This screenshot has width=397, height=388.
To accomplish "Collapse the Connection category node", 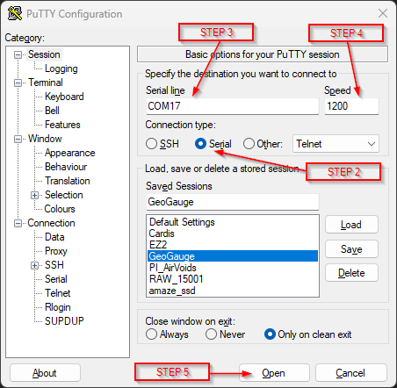I will coord(18,224).
